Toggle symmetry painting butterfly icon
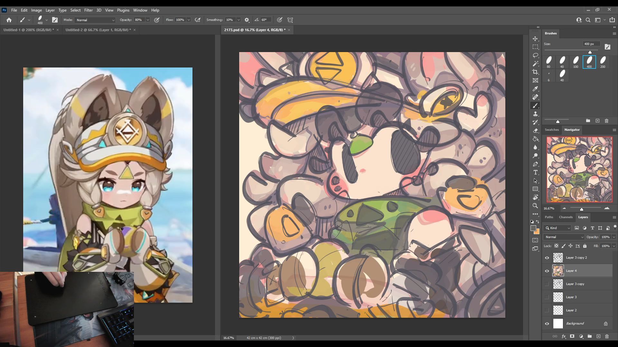This screenshot has height=347, width=618. [x=290, y=20]
